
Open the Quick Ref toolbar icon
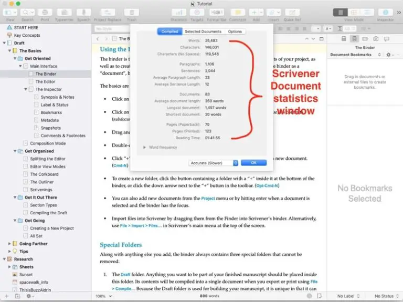292,13
